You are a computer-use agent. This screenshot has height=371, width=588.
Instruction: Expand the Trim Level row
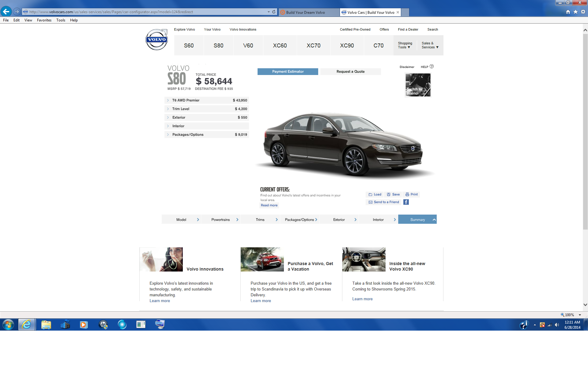(207, 109)
